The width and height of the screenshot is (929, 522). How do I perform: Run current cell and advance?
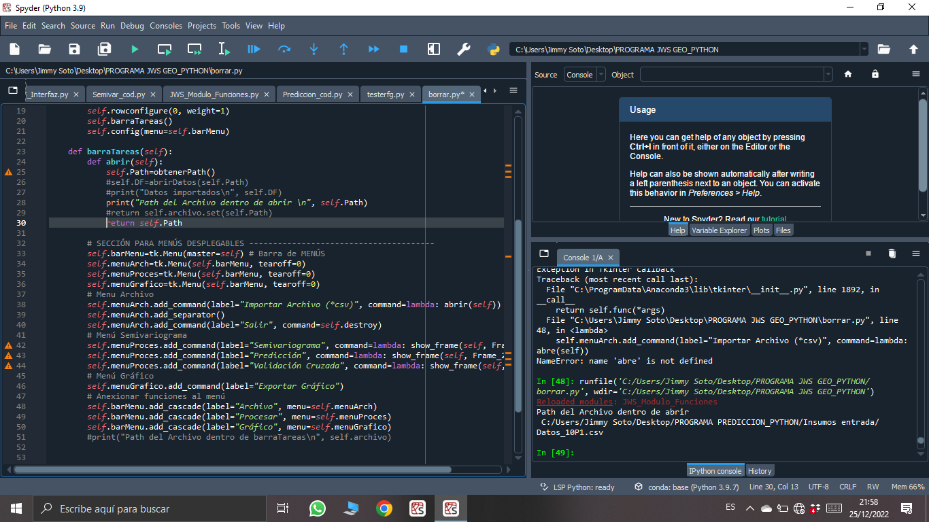[195, 49]
